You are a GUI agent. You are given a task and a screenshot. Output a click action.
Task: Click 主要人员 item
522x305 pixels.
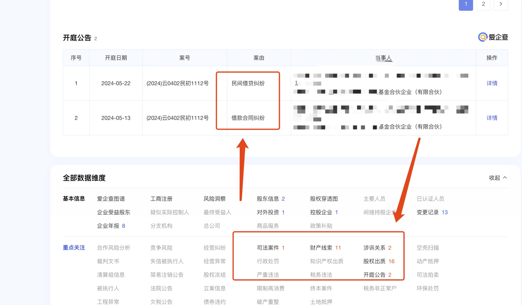[374, 199]
